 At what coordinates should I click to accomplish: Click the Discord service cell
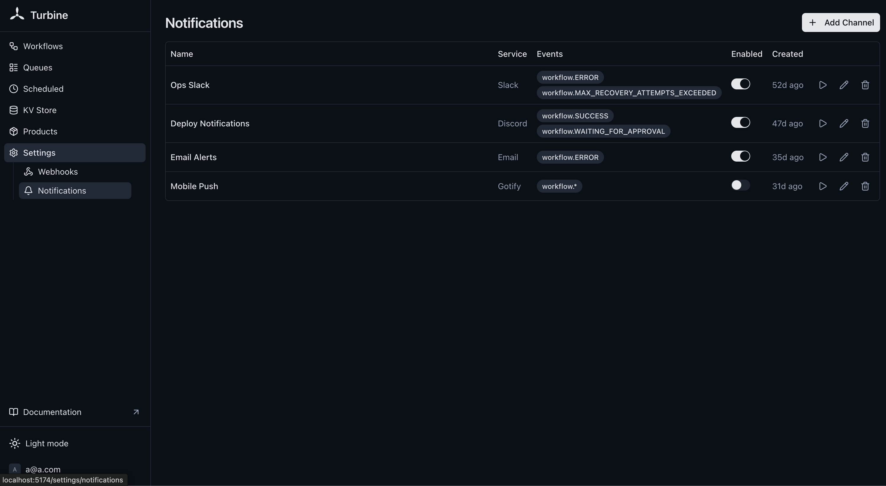[x=513, y=123]
